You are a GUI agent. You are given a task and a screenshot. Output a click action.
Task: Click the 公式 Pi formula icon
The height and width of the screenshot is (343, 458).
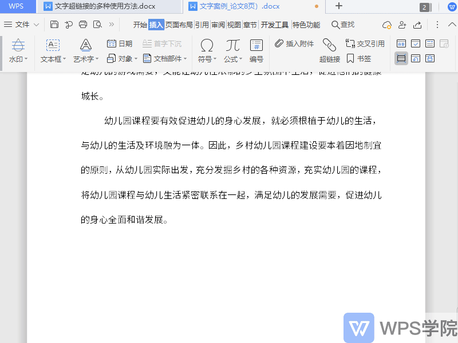(232, 46)
